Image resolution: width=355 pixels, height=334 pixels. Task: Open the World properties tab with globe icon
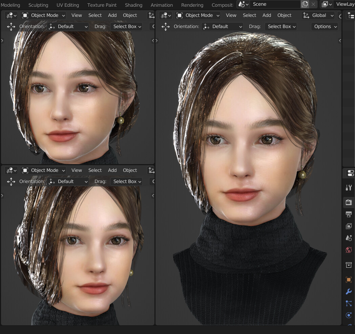[349, 250]
